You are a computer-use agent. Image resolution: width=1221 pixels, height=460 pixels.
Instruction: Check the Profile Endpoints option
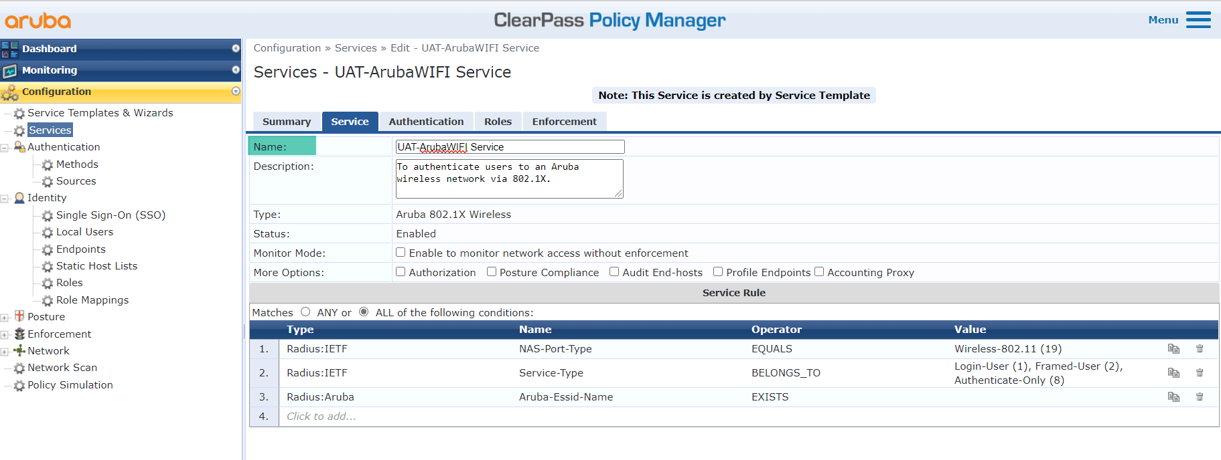pos(718,271)
